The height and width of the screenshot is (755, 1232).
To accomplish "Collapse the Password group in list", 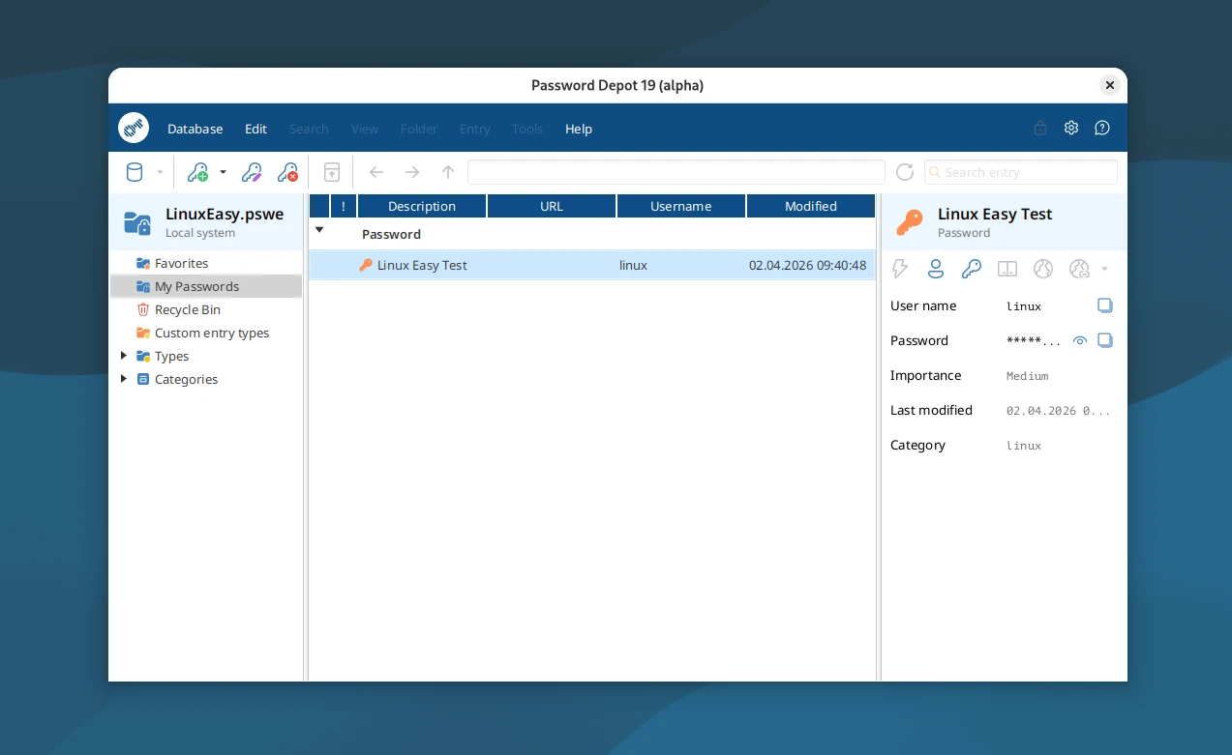I will pyautogui.click(x=319, y=230).
